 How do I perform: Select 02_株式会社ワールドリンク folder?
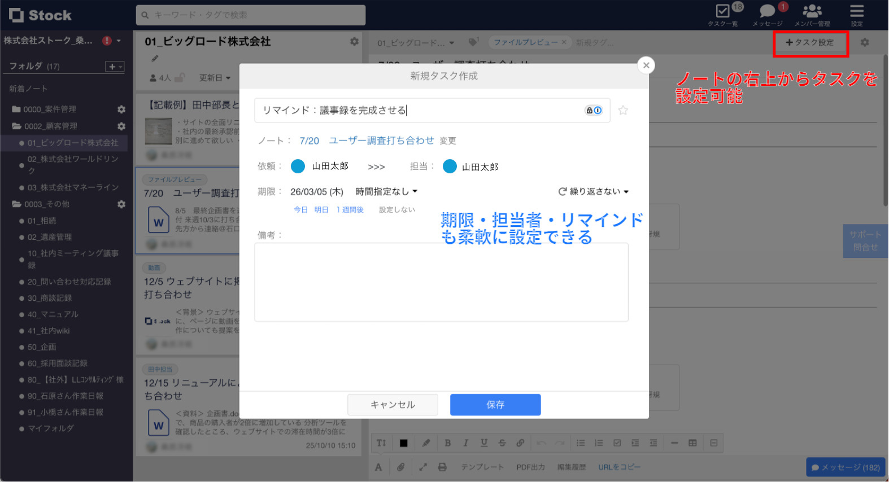click(x=73, y=165)
